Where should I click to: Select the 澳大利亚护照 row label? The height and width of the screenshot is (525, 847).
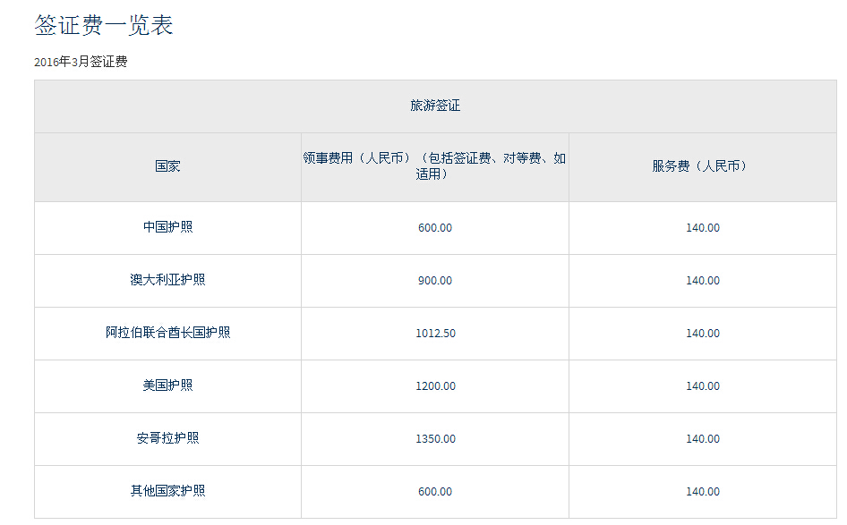coord(167,280)
